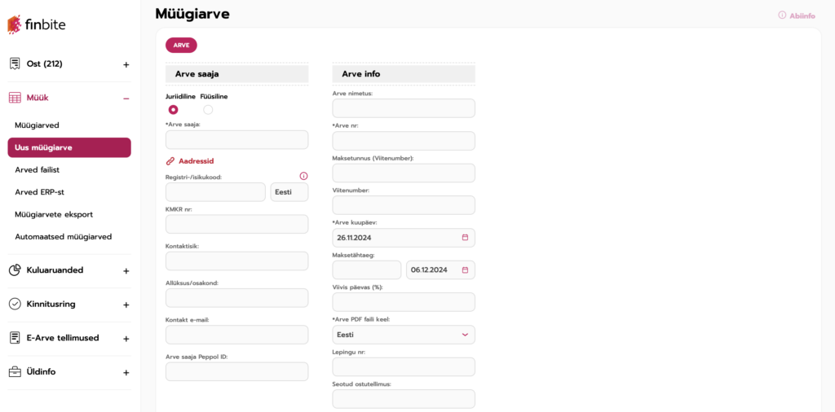Click the E-Arve tellimused document icon
The width and height of the screenshot is (835, 412).
click(15, 338)
